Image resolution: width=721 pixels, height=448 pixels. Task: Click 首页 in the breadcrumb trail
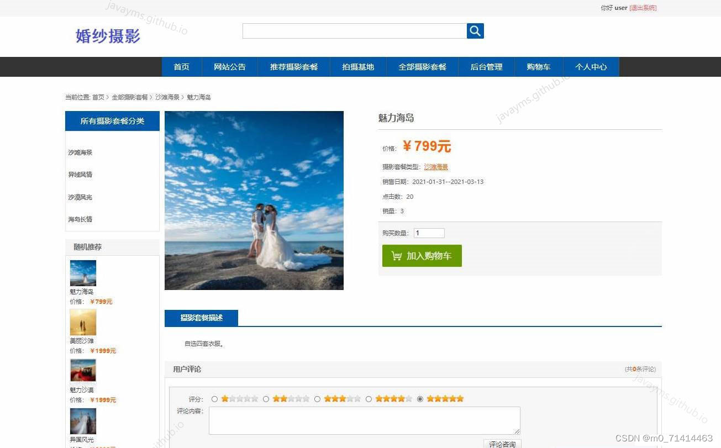pyautogui.click(x=98, y=97)
